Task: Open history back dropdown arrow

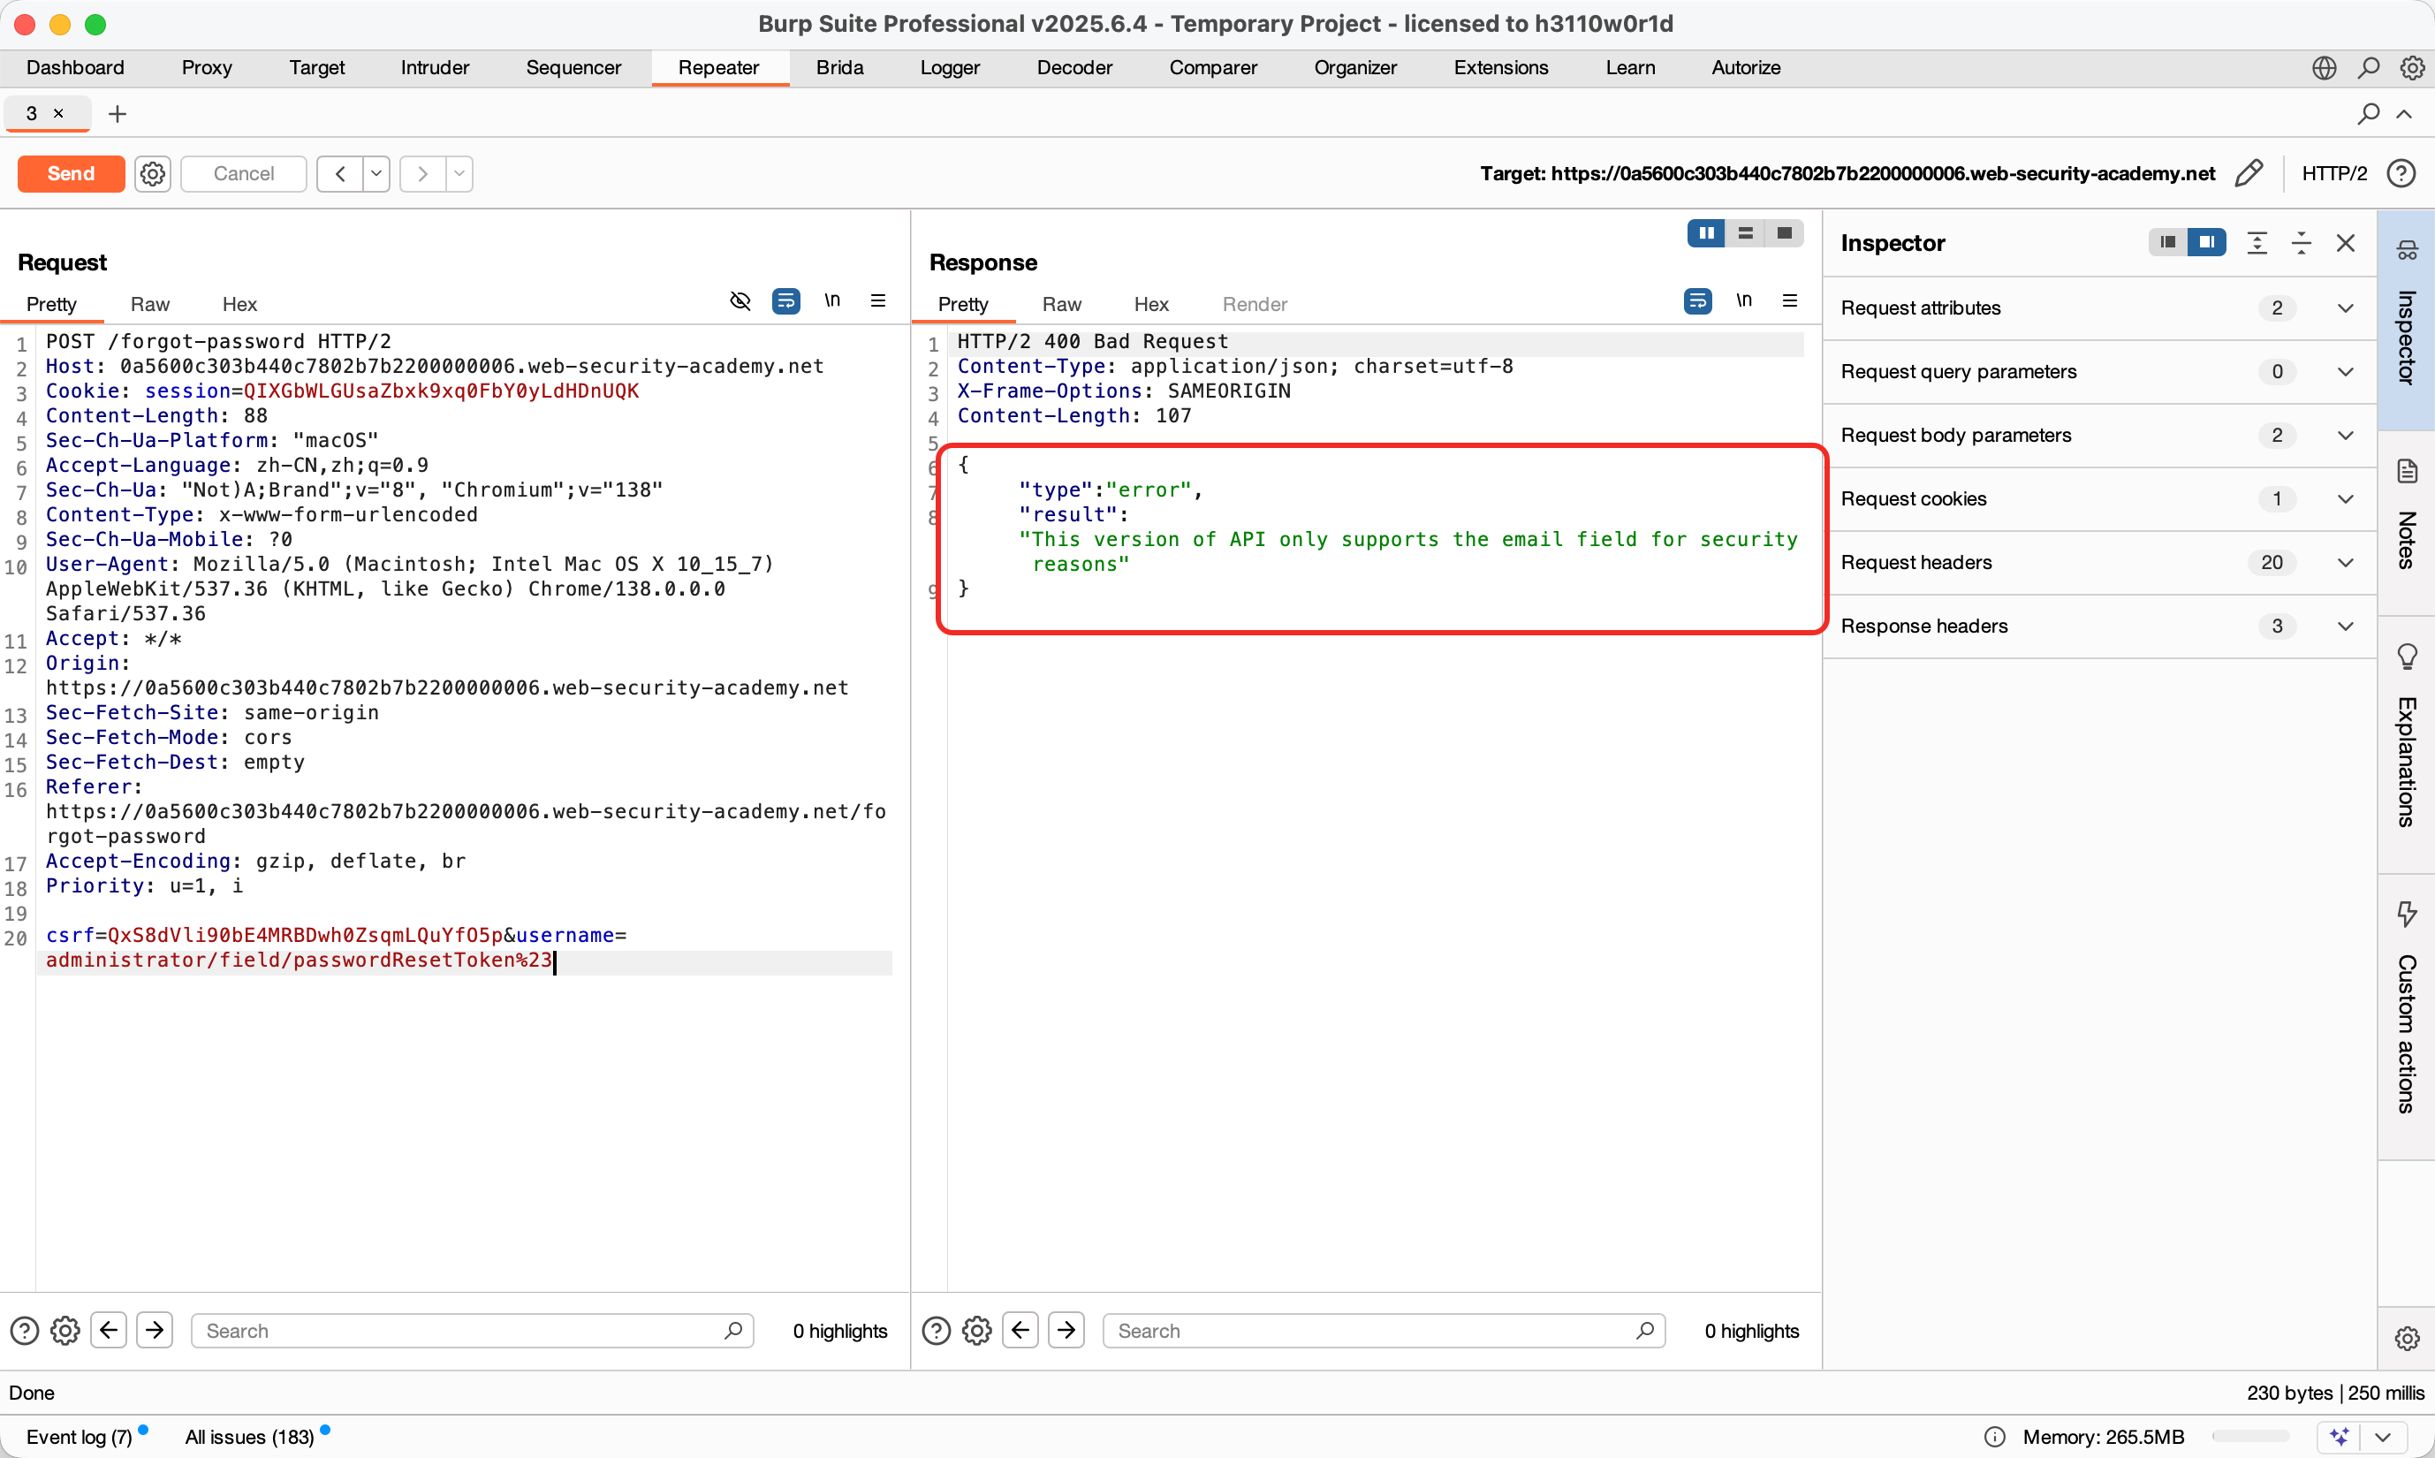Action: coord(375,174)
